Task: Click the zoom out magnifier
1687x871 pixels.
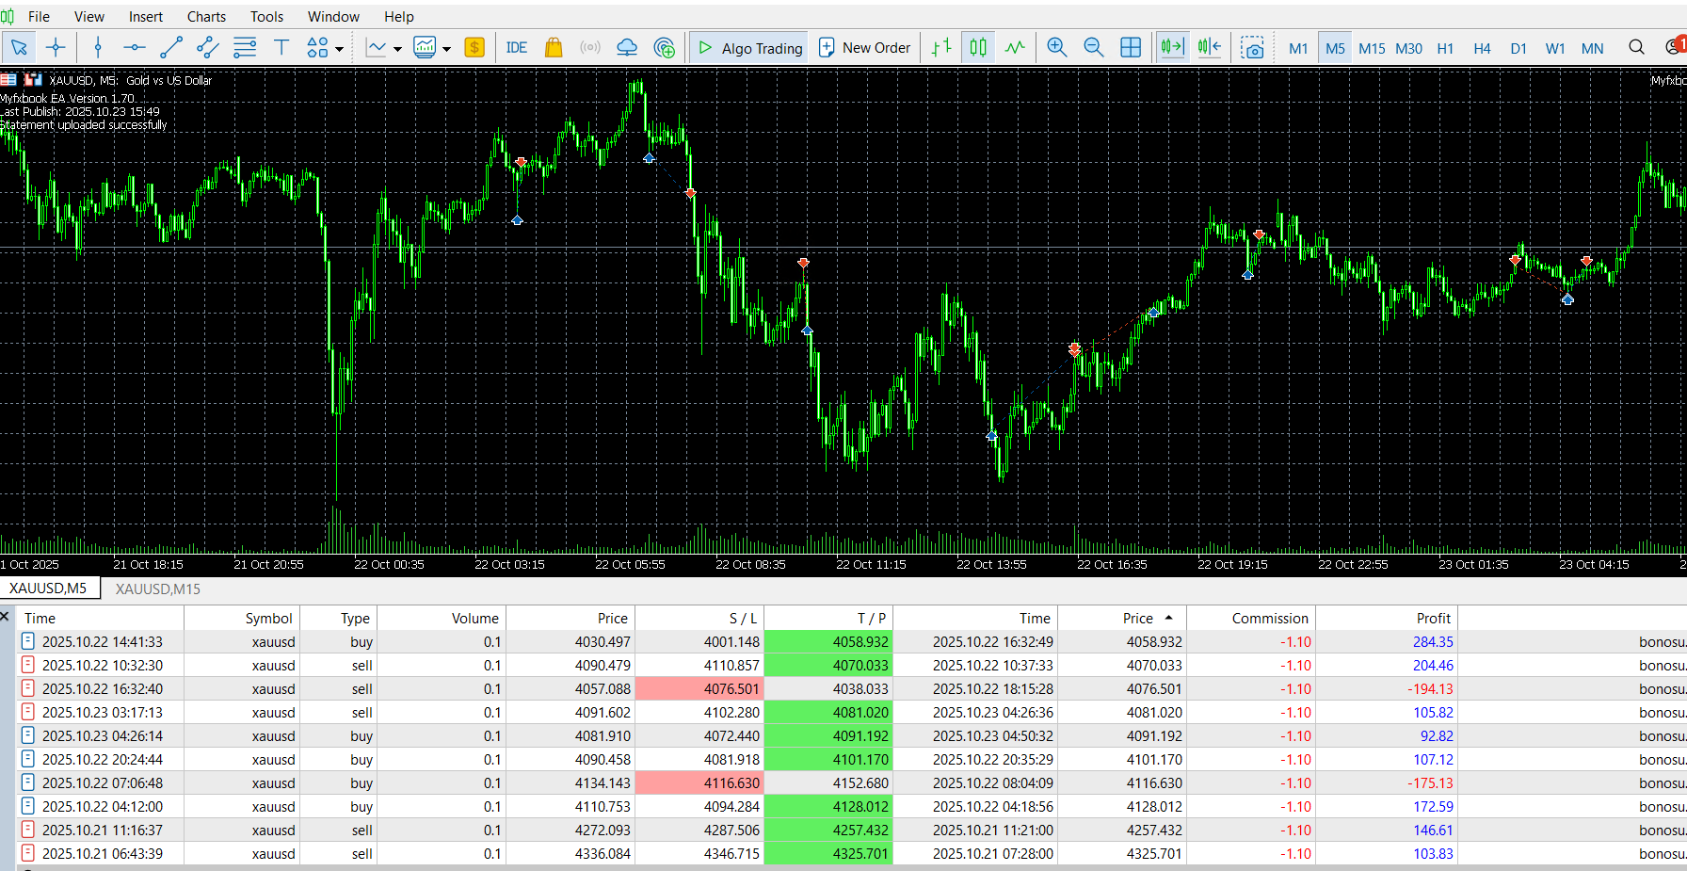Action: (1093, 48)
